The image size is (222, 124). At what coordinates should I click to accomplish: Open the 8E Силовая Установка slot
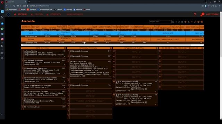tap(44, 63)
